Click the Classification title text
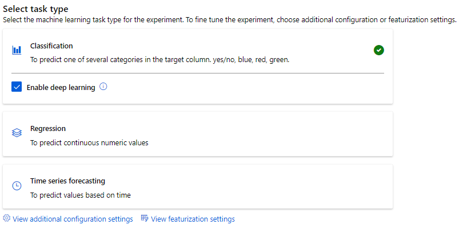 tap(51, 46)
